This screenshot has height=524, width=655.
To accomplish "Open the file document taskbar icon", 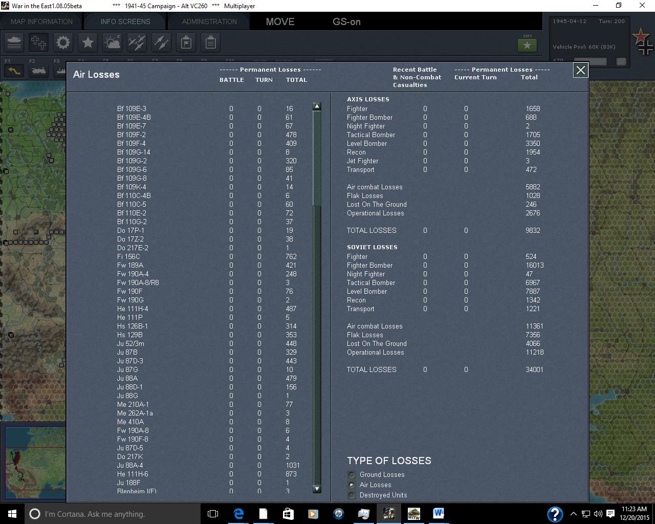I will point(263,514).
